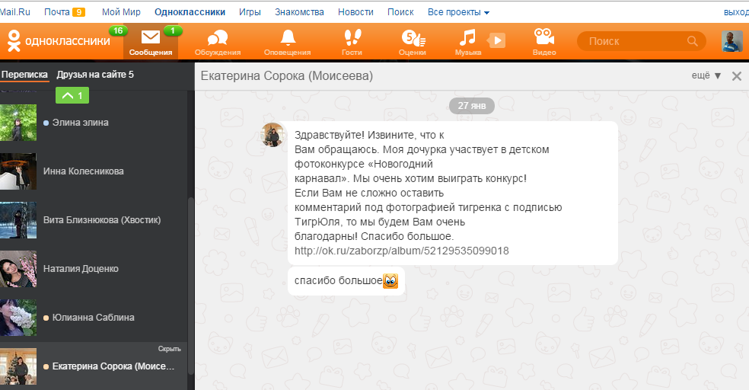The image size is (749, 390).
Task: Select the Екатерина Сорока conversation row
Action: (x=94, y=366)
